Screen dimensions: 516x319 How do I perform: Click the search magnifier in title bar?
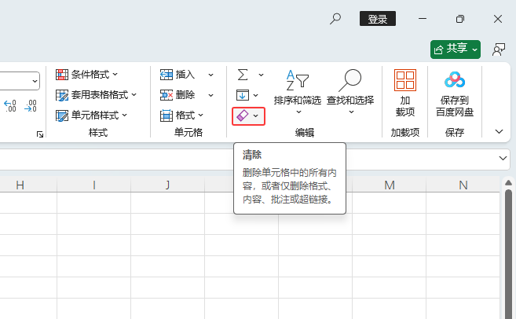click(x=335, y=19)
